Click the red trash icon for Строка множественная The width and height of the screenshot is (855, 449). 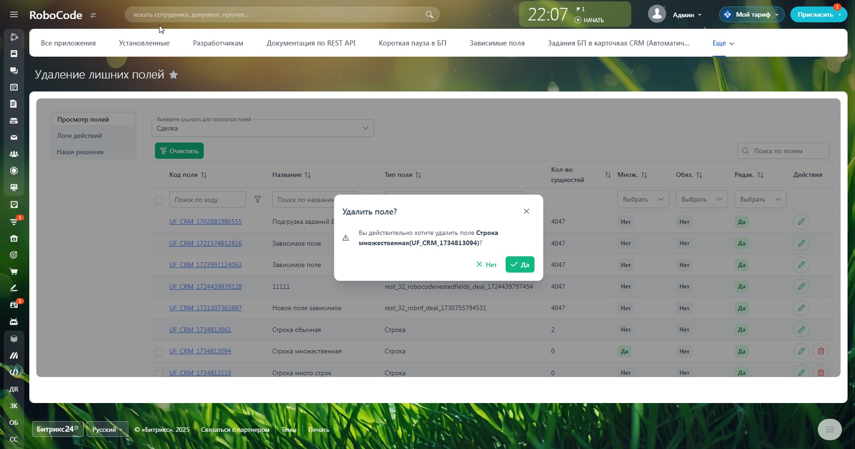821,351
